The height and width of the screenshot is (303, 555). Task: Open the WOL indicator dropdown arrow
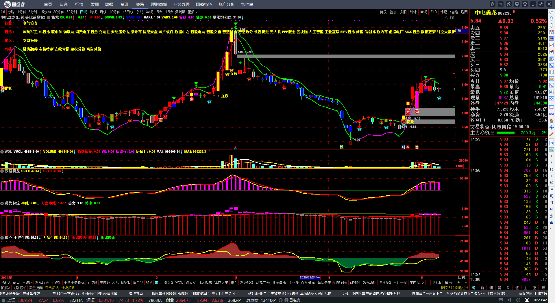tap(2, 152)
